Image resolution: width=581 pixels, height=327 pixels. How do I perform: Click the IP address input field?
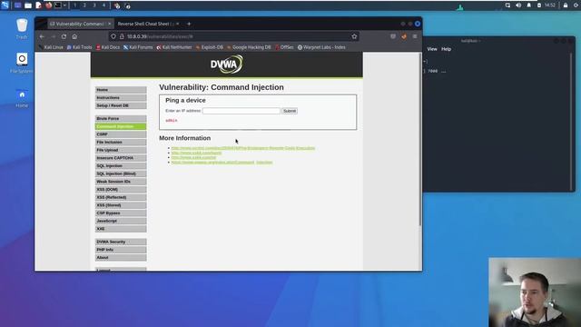(241, 111)
